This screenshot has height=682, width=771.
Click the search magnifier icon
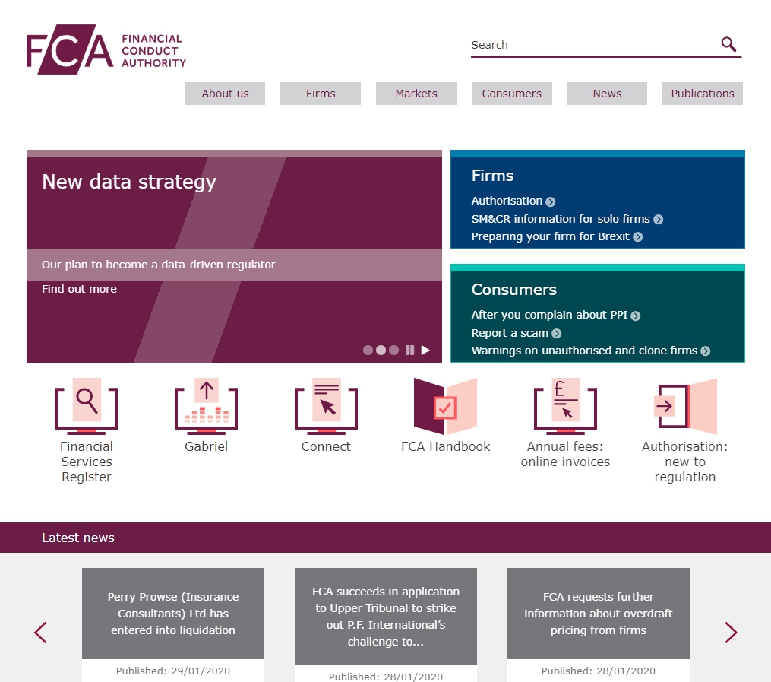tap(728, 44)
